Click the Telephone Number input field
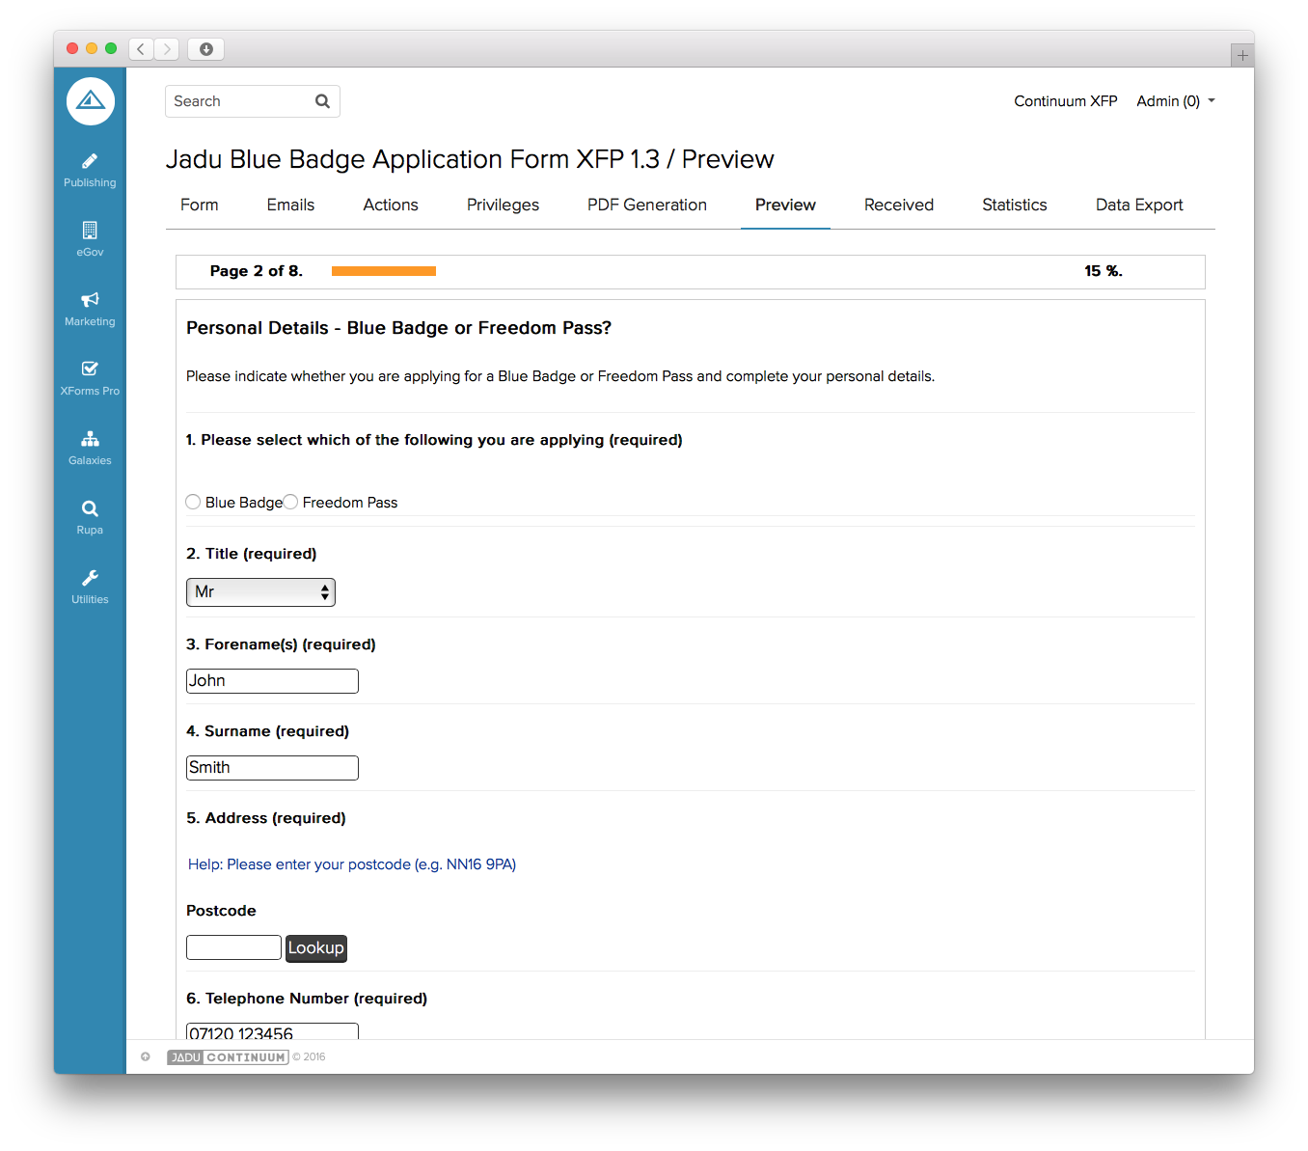This screenshot has width=1308, height=1151. coord(272,1031)
